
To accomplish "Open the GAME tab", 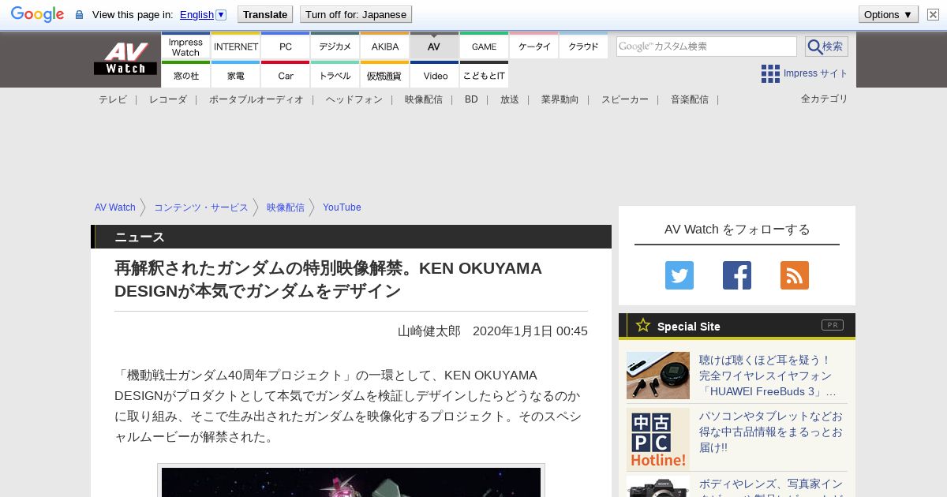I will pos(484,46).
